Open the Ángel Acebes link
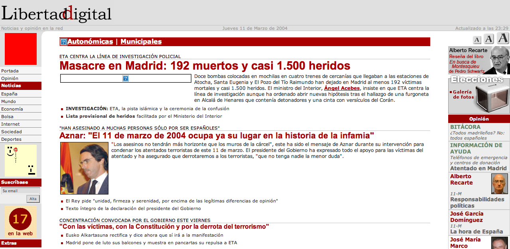Viewport: 510px width, 249px height. click(x=342, y=88)
